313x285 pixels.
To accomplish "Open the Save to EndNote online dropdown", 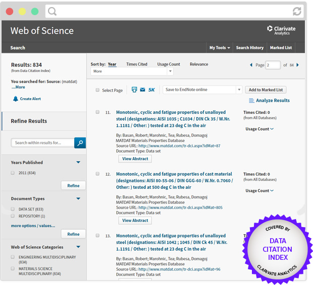I will click(202, 90).
